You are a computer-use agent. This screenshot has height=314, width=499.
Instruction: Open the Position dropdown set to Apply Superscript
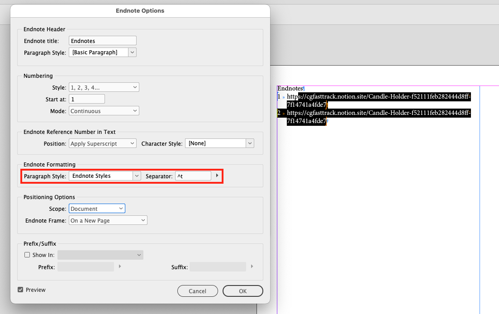(x=132, y=143)
